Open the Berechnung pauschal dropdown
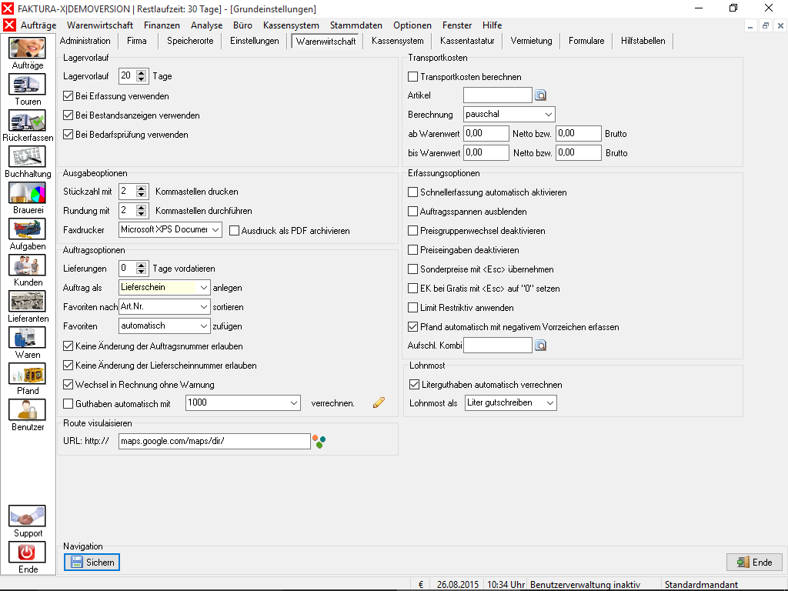Screen dimensions: 788x591 [x=509, y=114]
